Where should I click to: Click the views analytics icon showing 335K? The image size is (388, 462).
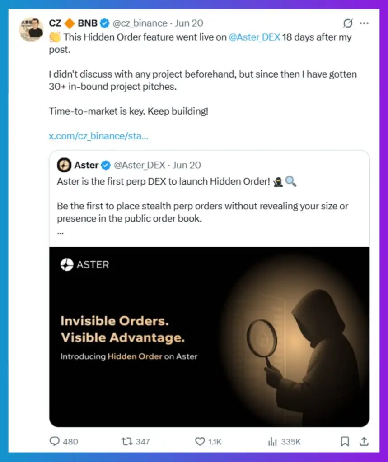271,442
